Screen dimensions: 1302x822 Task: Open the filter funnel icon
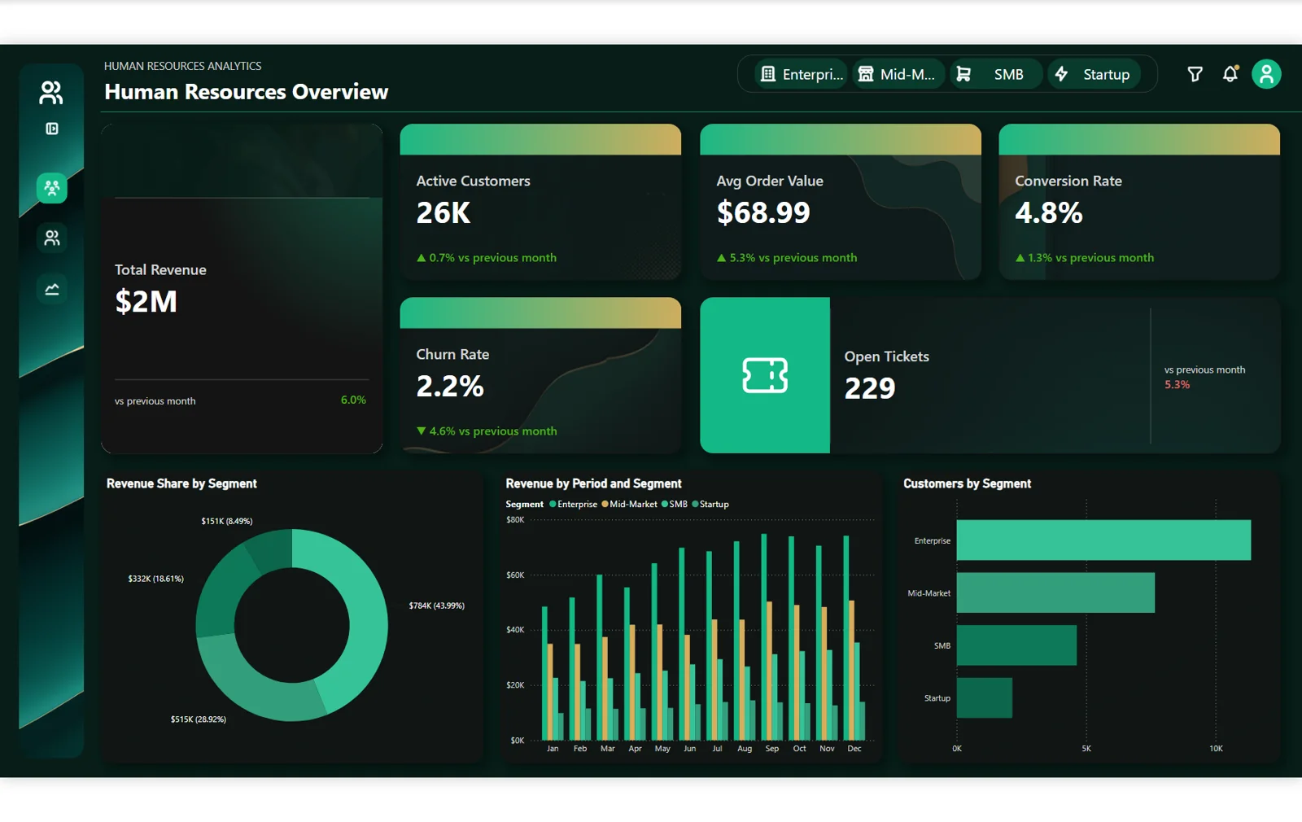(x=1195, y=75)
